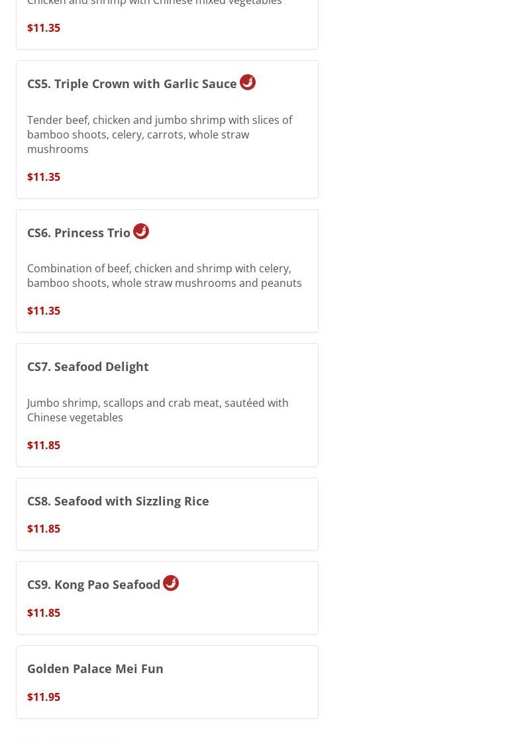Click the Princess Trio description with peanuts
This screenshot has height=740, width=510.
164,276
